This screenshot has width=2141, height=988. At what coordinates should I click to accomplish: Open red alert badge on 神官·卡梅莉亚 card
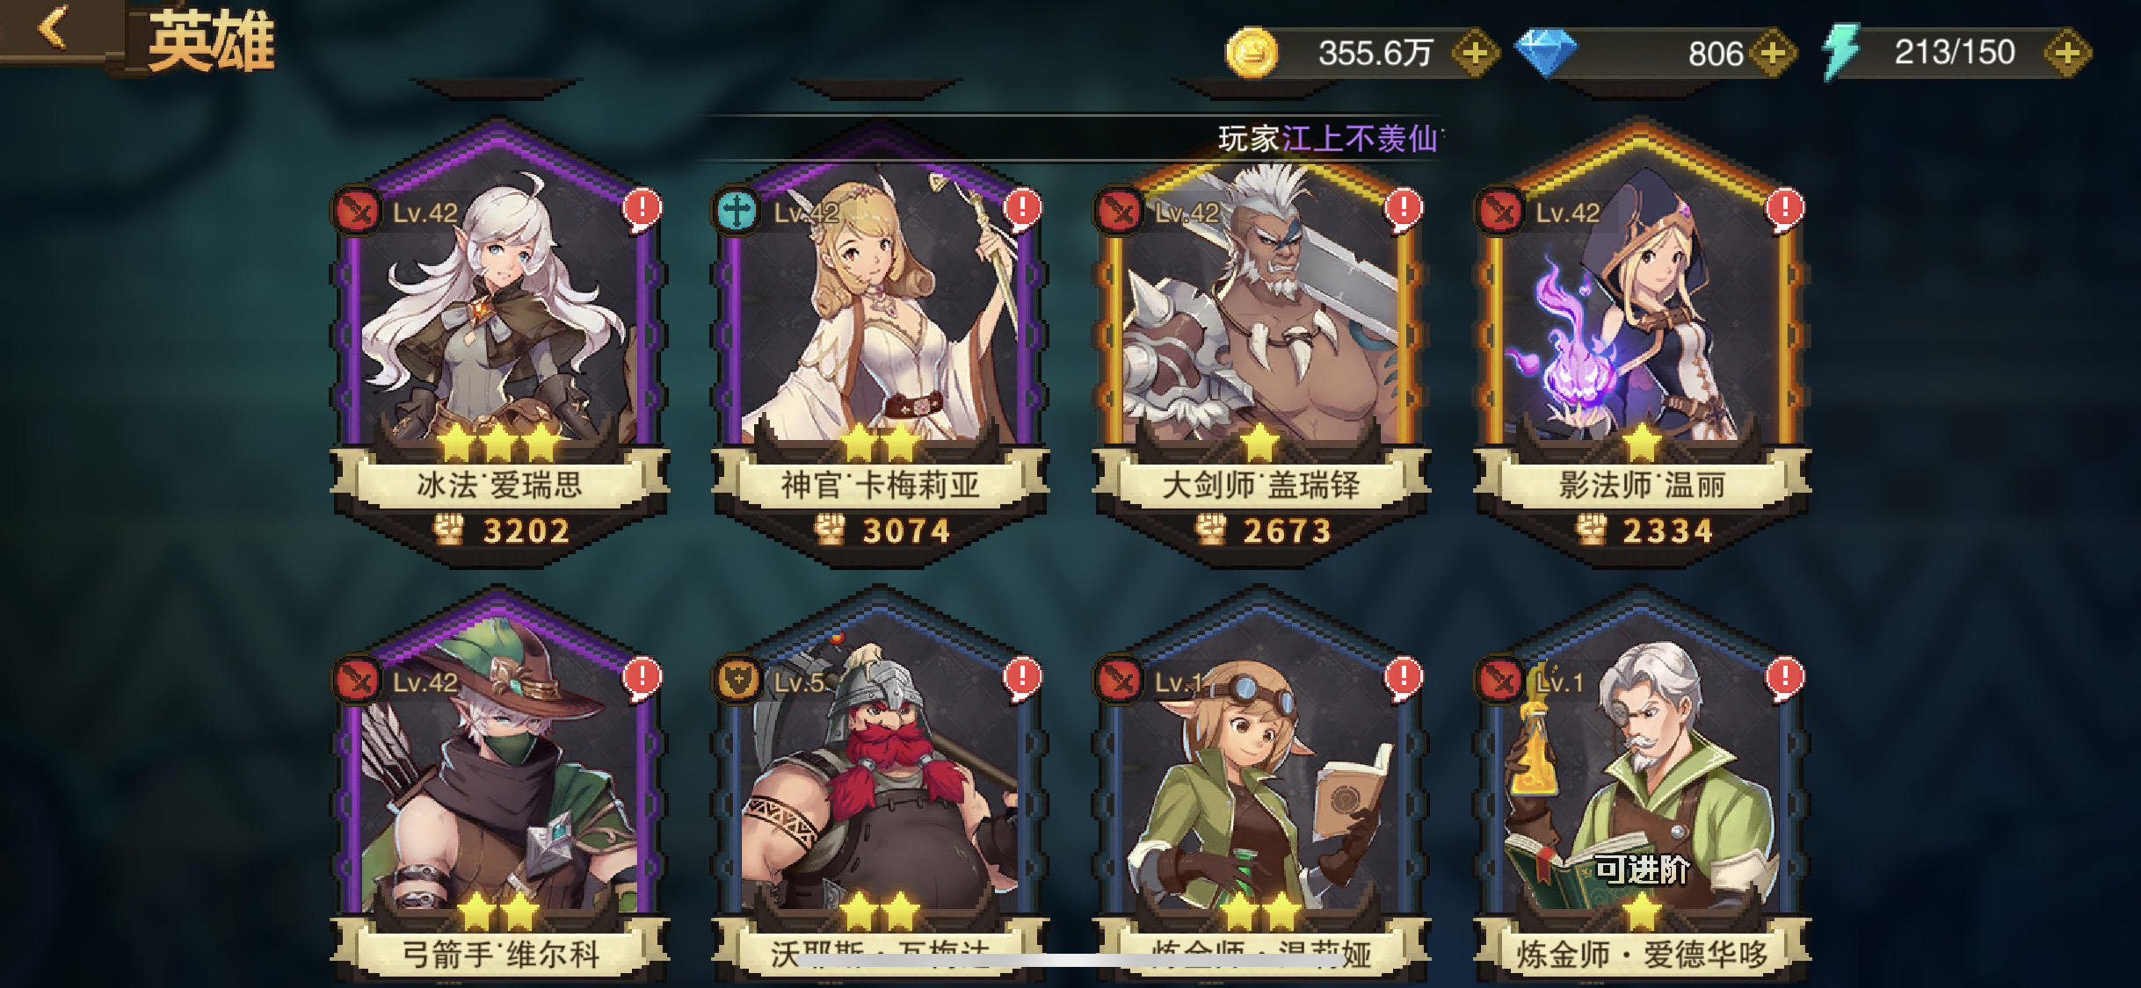coord(1023,210)
